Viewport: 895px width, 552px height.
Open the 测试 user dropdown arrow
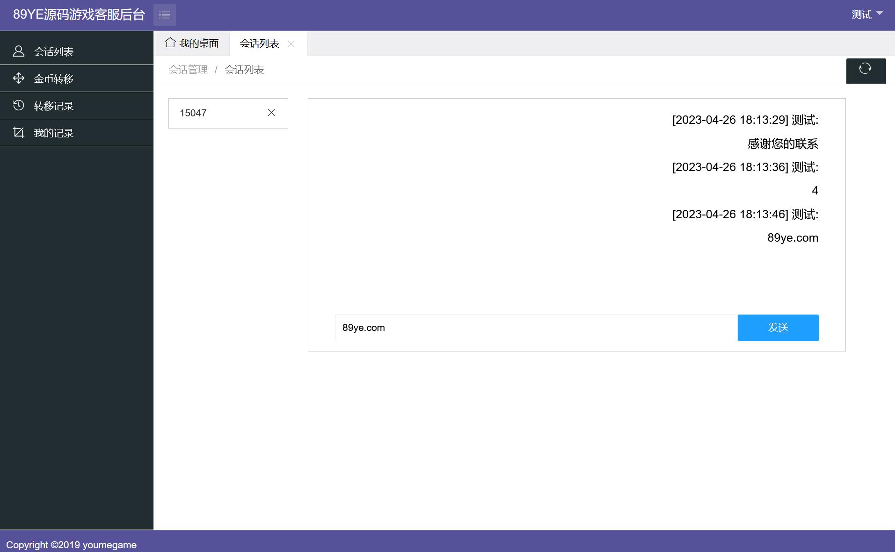pyautogui.click(x=879, y=13)
